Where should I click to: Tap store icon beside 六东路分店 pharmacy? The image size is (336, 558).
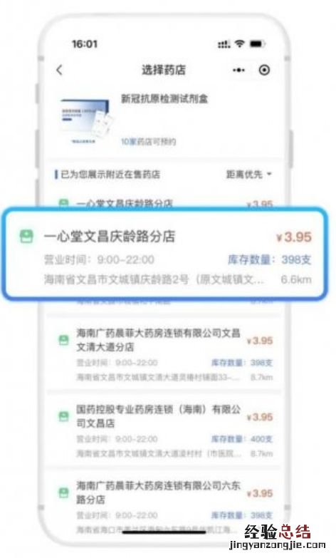(63, 493)
